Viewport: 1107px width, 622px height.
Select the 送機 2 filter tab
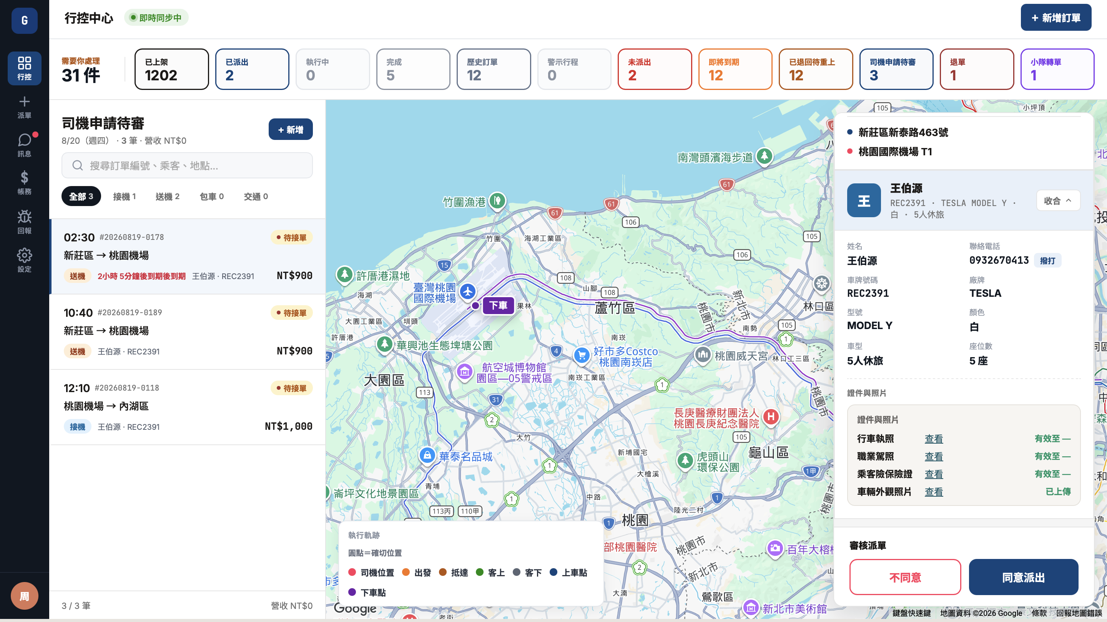click(x=167, y=196)
